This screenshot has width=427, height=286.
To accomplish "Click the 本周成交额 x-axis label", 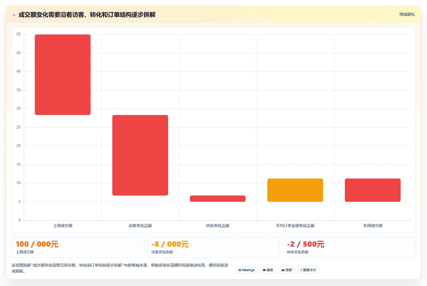I will [x=373, y=226].
